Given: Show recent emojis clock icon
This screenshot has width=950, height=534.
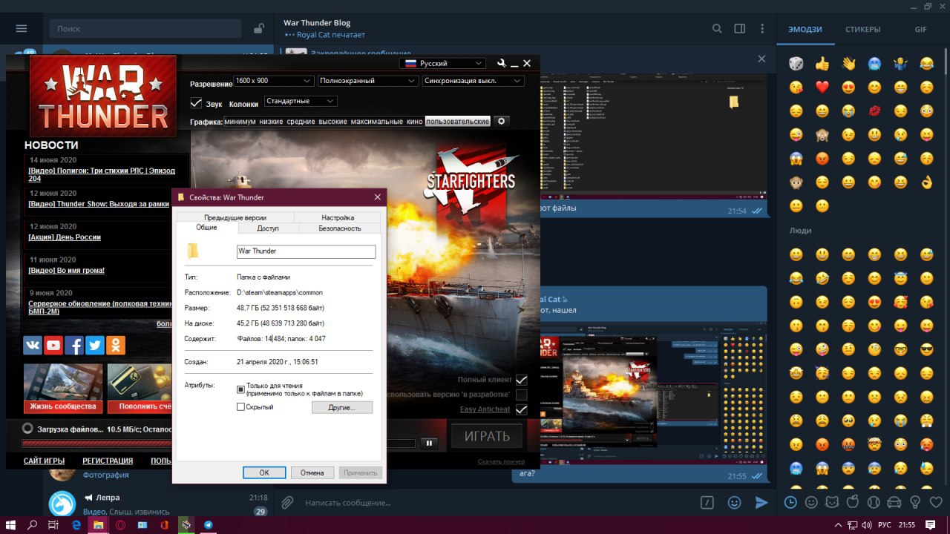Looking at the screenshot, I should (x=790, y=502).
